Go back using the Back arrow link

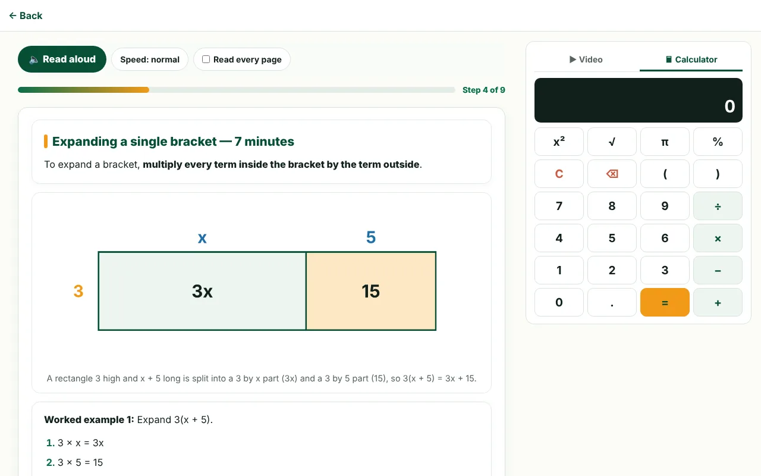coord(26,15)
